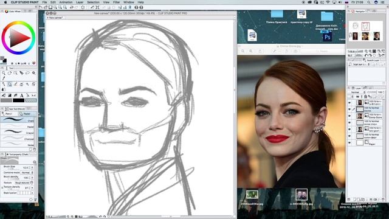
Task: Select the Eyedropper tool
Action: pos(4,78)
